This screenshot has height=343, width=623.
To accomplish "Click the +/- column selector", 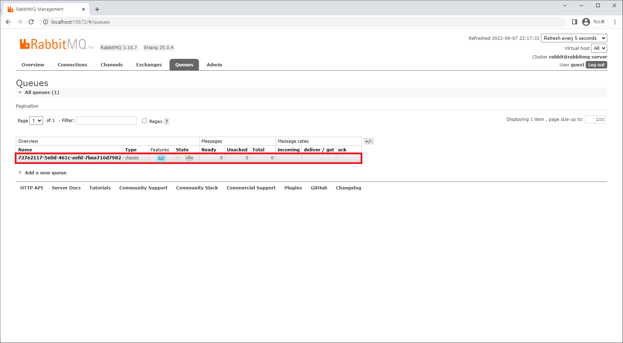I will click(x=368, y=141).
